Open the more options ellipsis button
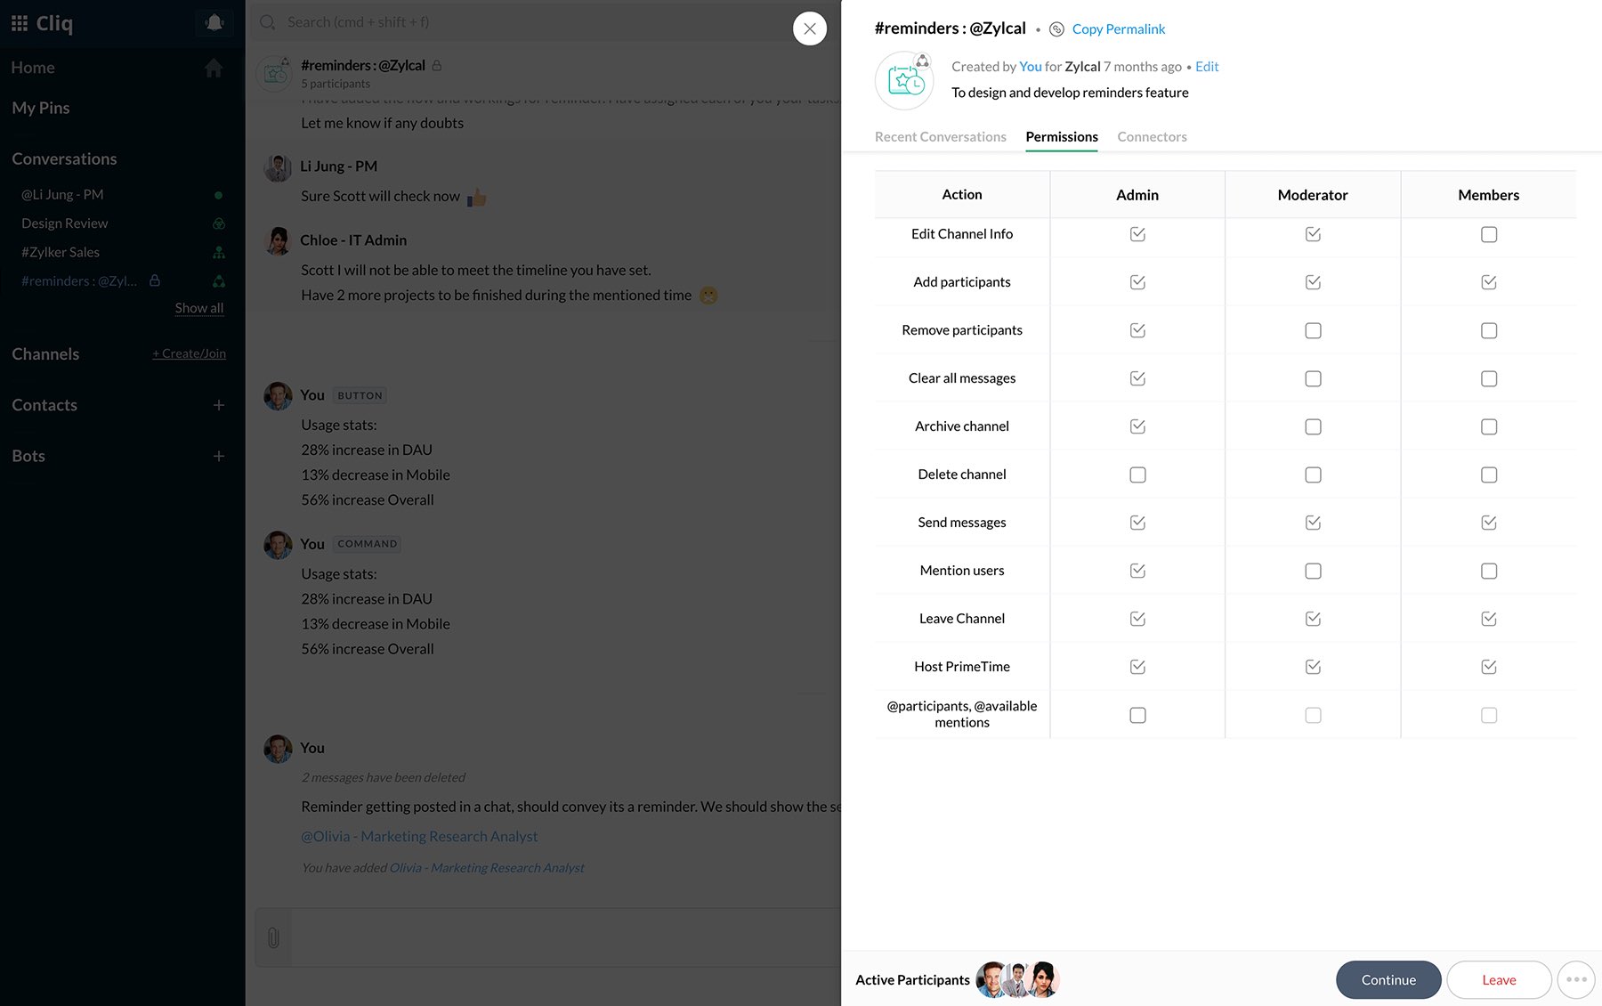Viewport: 1602px width, 1006px height. [x=1576, y=979]
